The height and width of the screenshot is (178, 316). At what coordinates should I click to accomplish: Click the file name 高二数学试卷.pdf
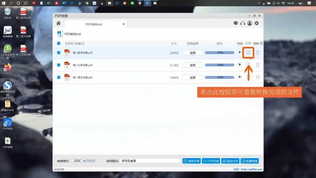tap(83, 53)
